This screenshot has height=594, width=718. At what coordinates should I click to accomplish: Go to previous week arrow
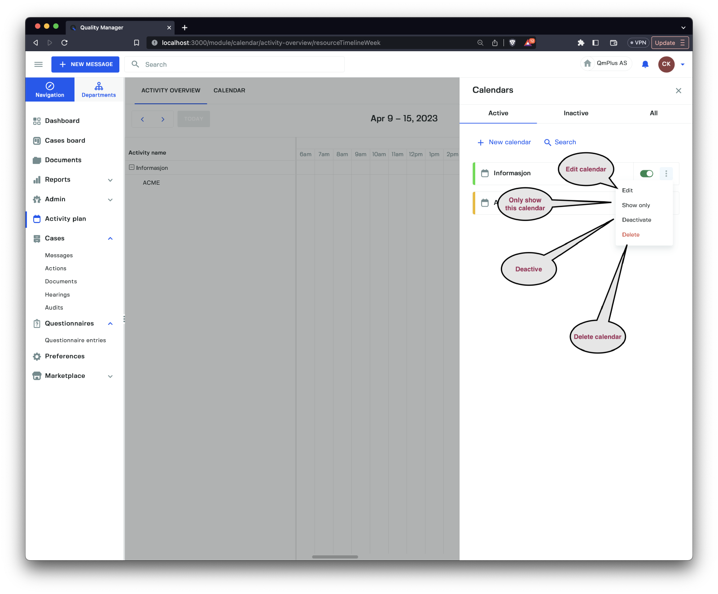pyautogui.click(x=142, y=119)
